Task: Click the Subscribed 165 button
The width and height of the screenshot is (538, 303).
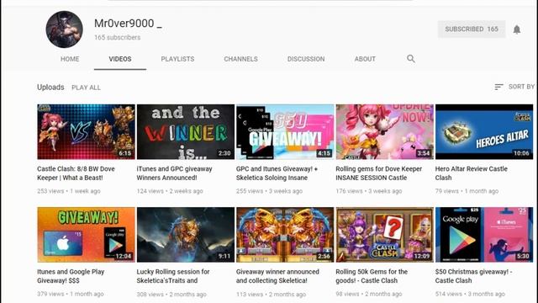Action: (472, 29)
